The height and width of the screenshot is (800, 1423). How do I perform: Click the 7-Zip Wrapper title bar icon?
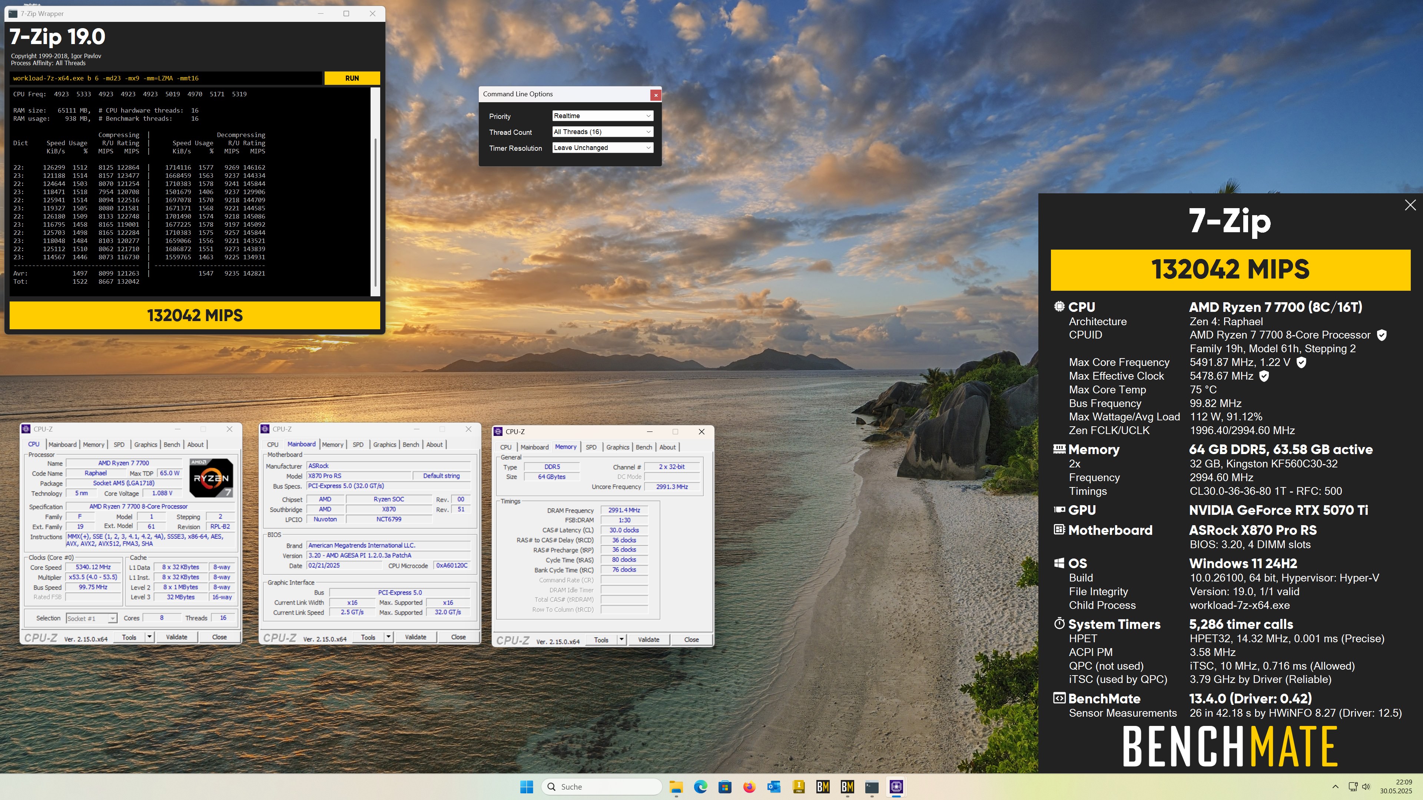[13, 14]
